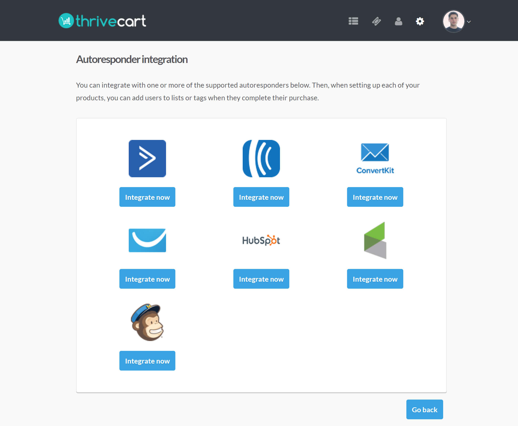518x426 pixels.
Task: Integrate now under ConvertKit
Action: click(x=375, y=197)
